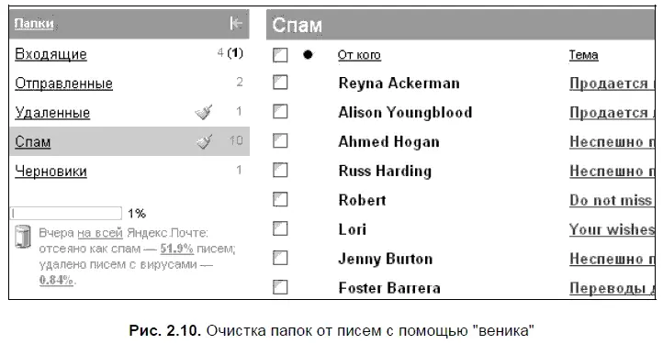The height and width of the screenshot is (344, 663).
Task: Tick checkbox beside Robert's message
Action: coord(280,199)
